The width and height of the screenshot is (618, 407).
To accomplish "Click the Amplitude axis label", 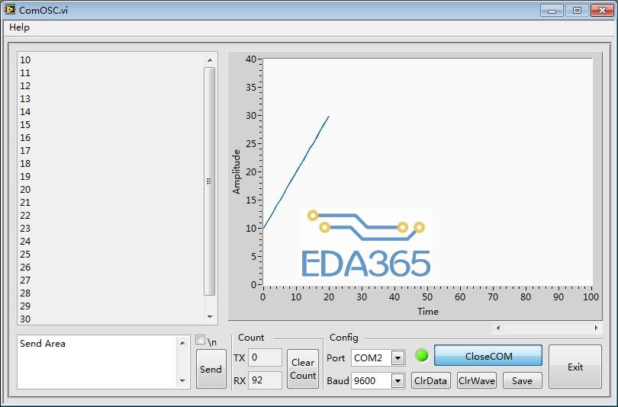I will click(x=236, y=171).
